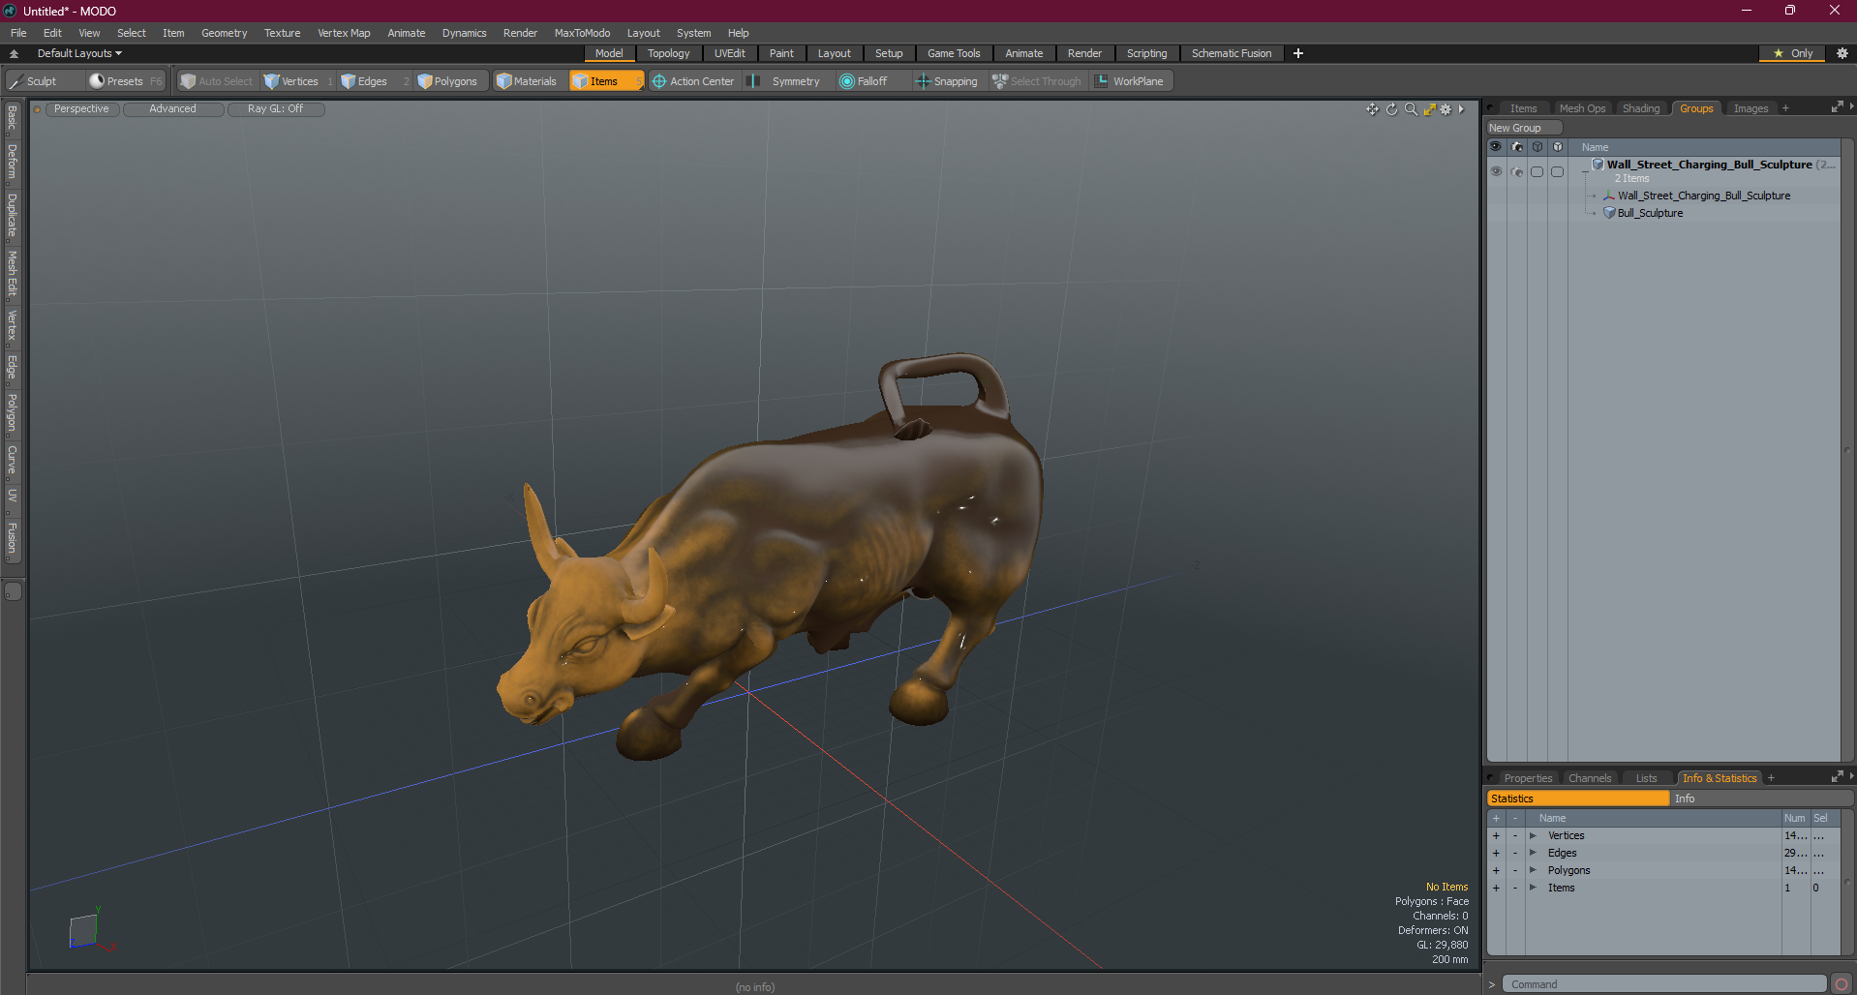Open the Ray GL: Off dropdown
The width and height of the screenshot is (1857, 995).
(276, 108)
